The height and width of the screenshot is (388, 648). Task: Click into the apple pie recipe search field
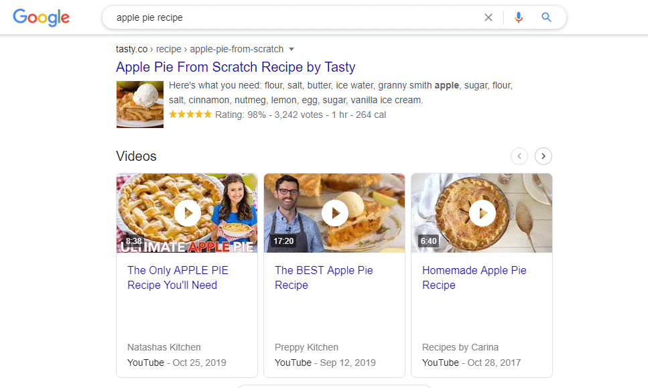click(x=295, y=17)
